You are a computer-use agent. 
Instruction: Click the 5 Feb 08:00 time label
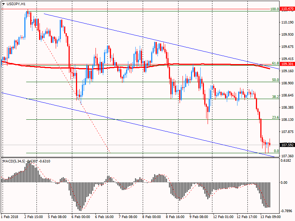pos(57,217)
